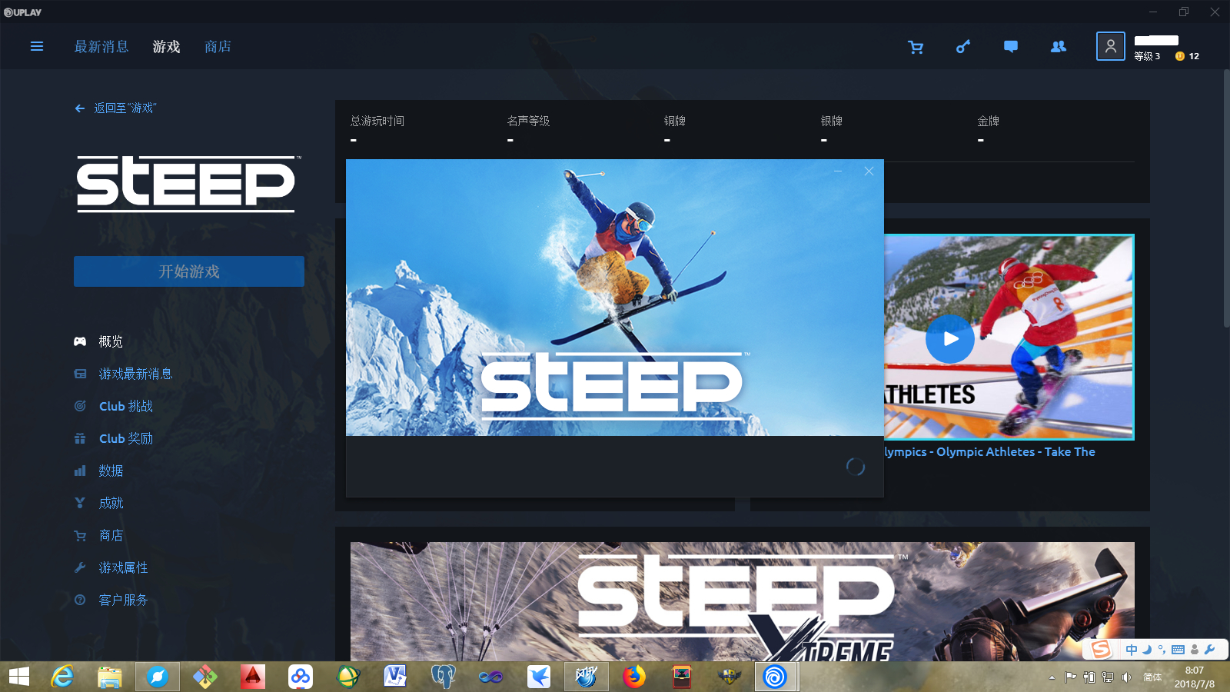Open the Sogou toolbox wrench
Screen dimensions: 1230x692
(1209, 650)
